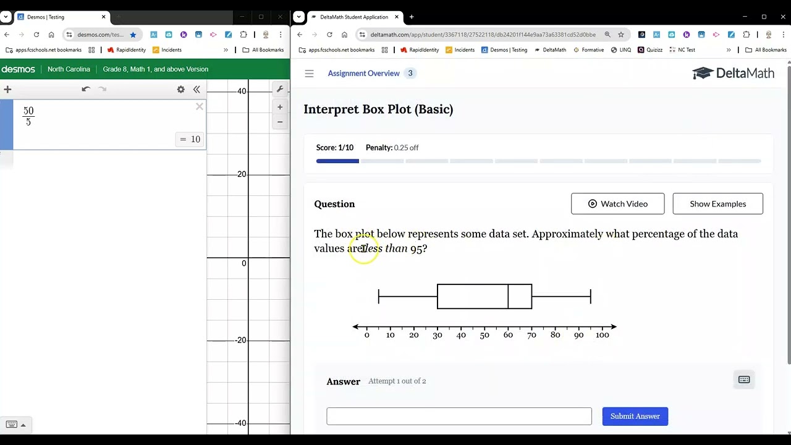Screen dimensions: 791x445
Task: Open the LINQ bookmark
Action: [x=620, y=50]
